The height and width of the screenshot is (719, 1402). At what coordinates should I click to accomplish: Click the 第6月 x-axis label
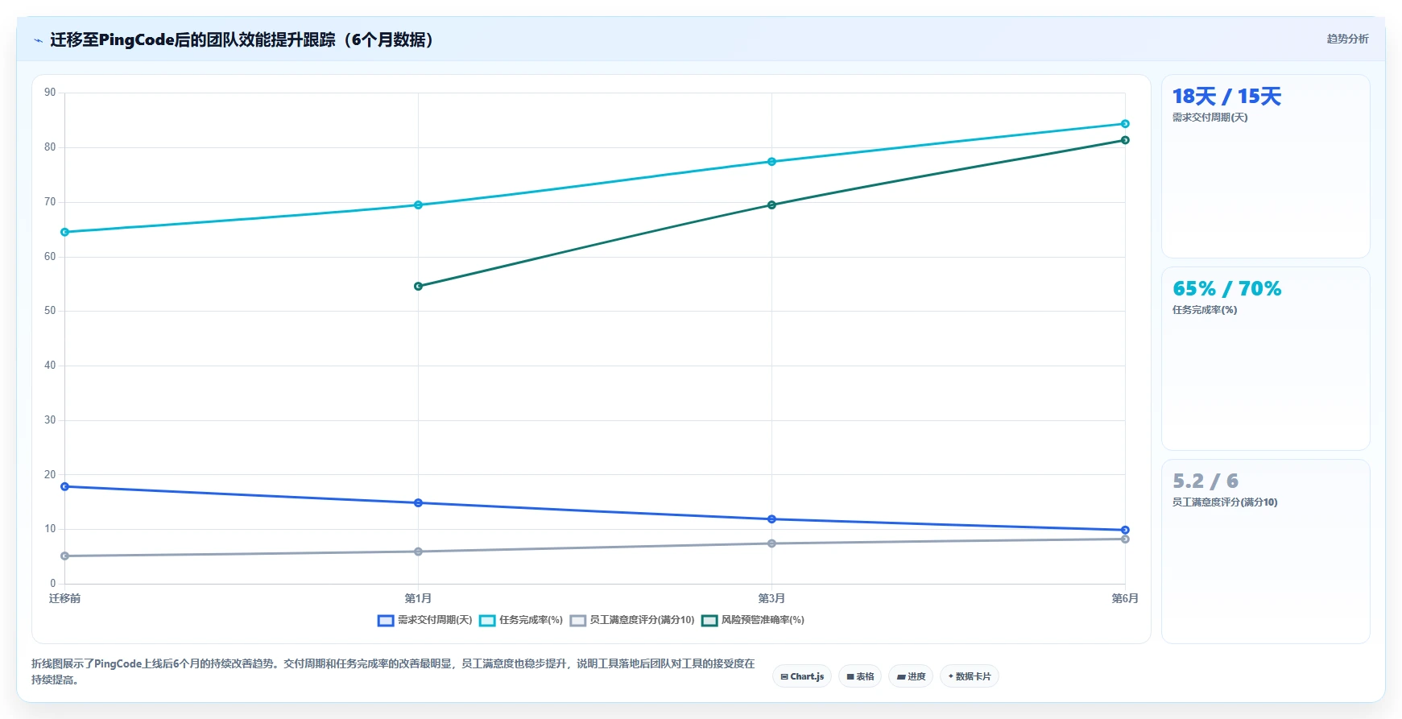tap(1125, 598)
